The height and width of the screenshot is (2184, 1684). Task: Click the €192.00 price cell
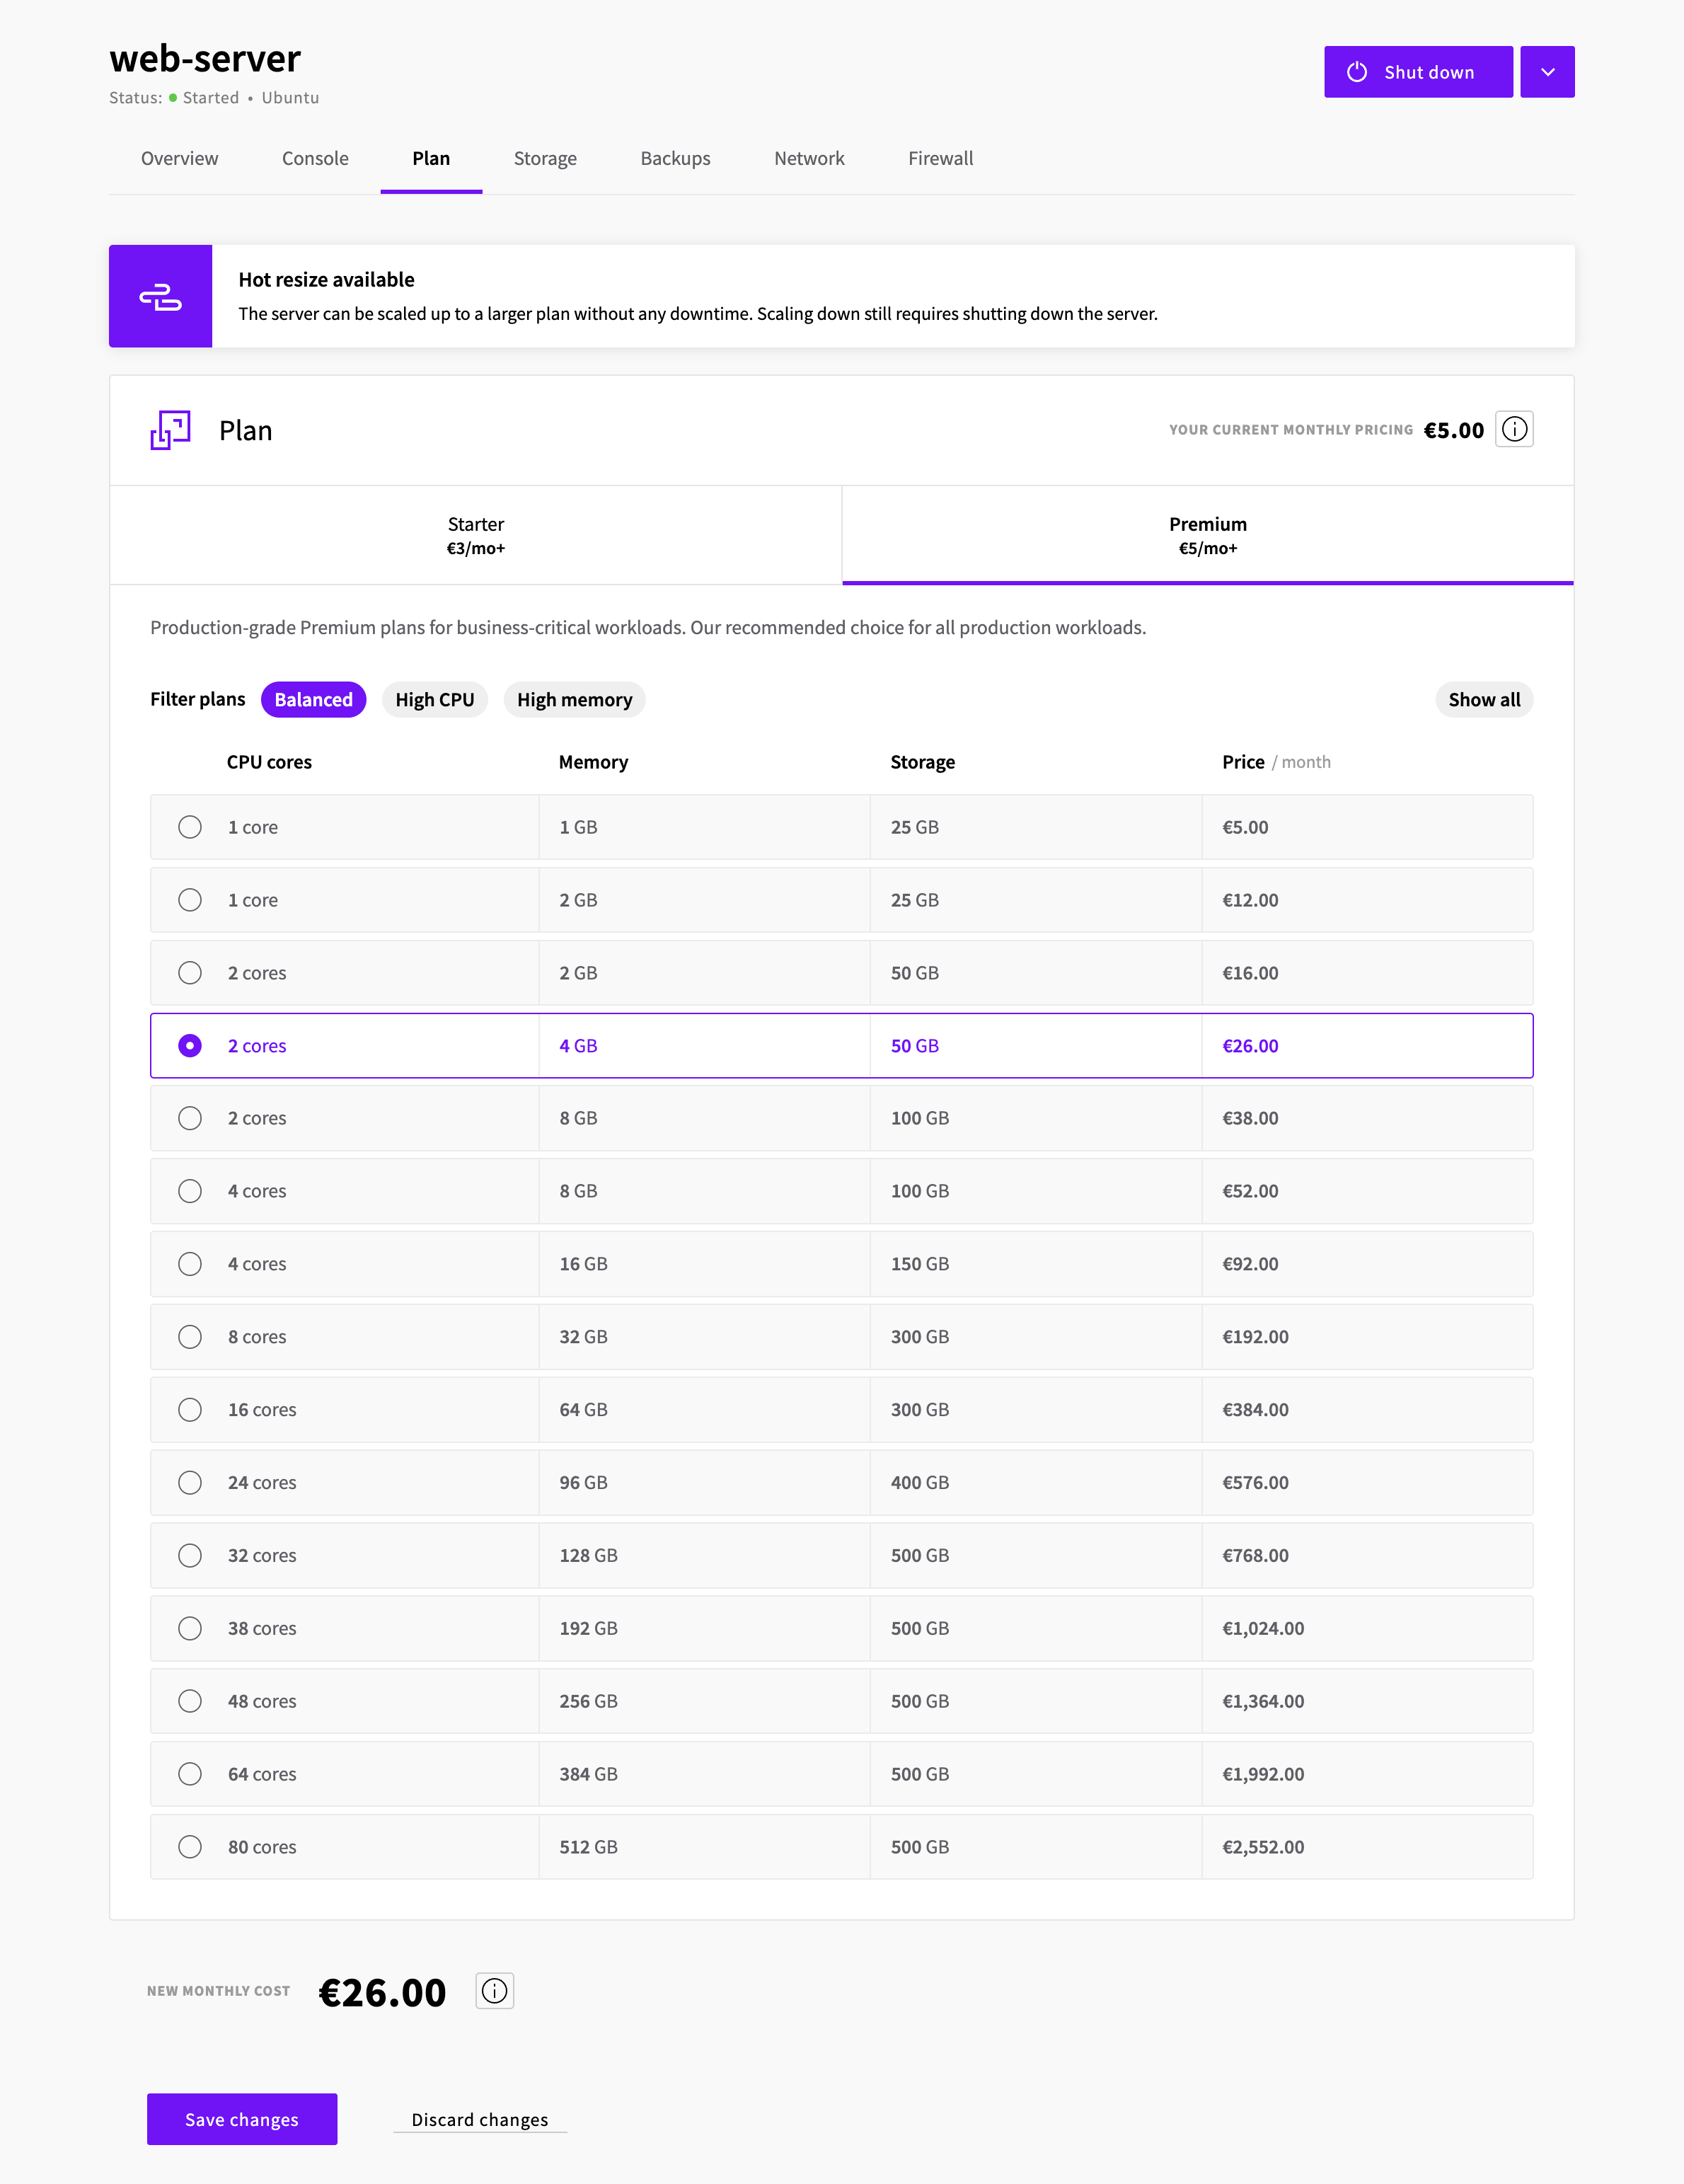coord(1367,1337)
